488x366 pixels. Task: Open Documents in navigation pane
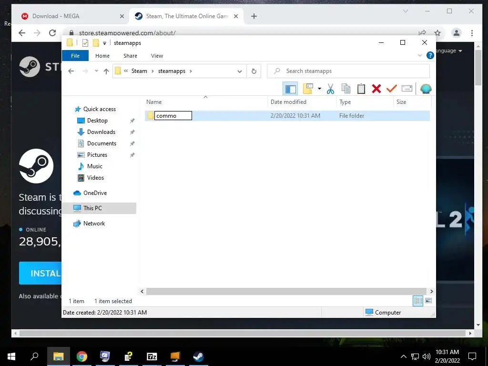click(x=102, y=143)
